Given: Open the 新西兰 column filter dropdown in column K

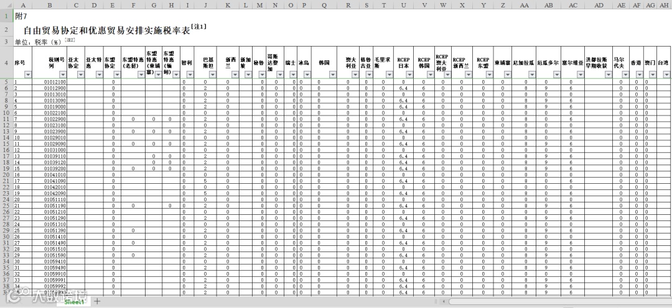Looking at the screenshot, I should (x=235, y=75).
